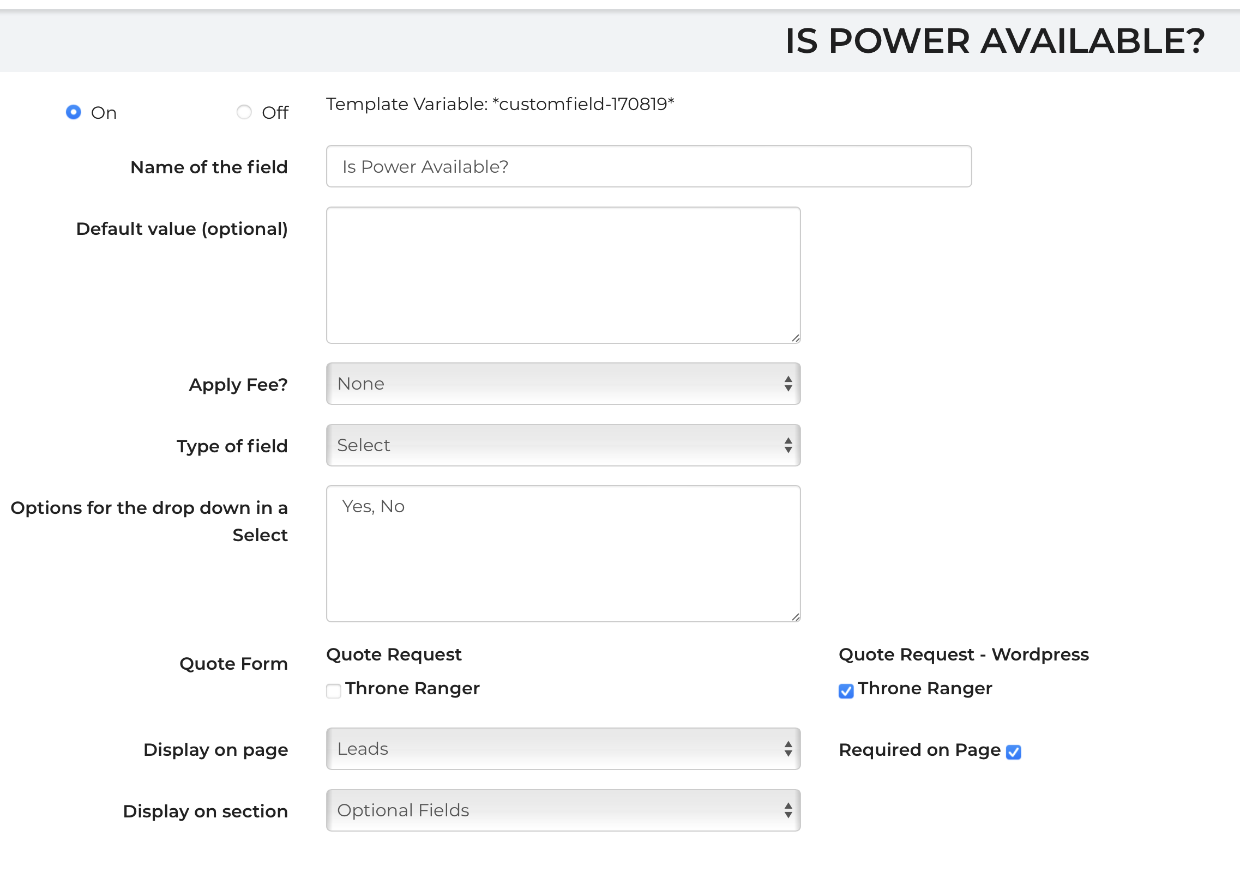The width and height of the screenshot is (1240, 873).
Task: Click the Template Variable customfield text
Action: 499,104
